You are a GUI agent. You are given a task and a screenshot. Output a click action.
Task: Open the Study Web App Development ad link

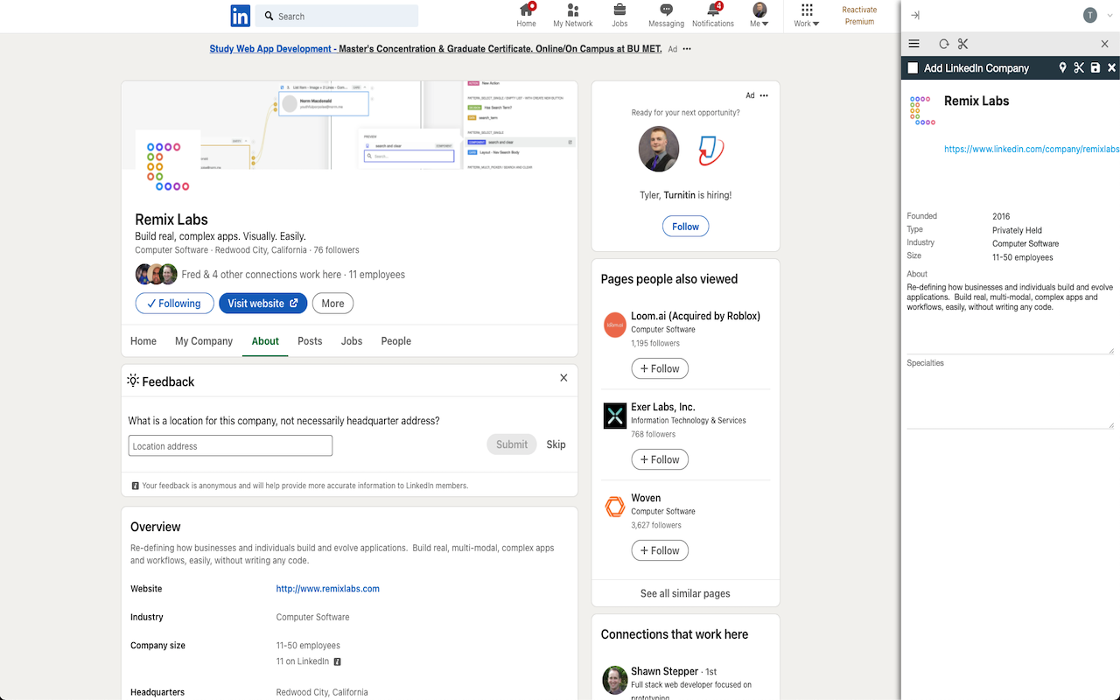point(436,49)
